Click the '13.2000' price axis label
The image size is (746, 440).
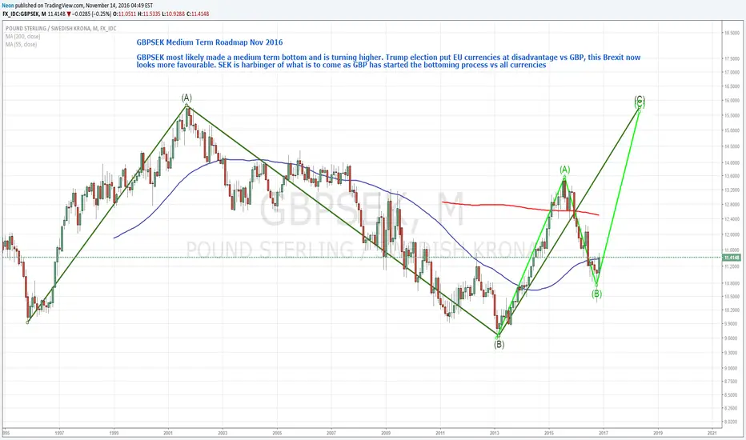point(732,190)
